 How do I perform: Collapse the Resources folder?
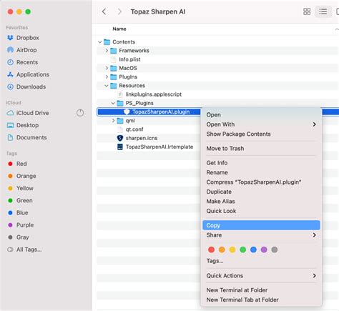click(107, 86)
